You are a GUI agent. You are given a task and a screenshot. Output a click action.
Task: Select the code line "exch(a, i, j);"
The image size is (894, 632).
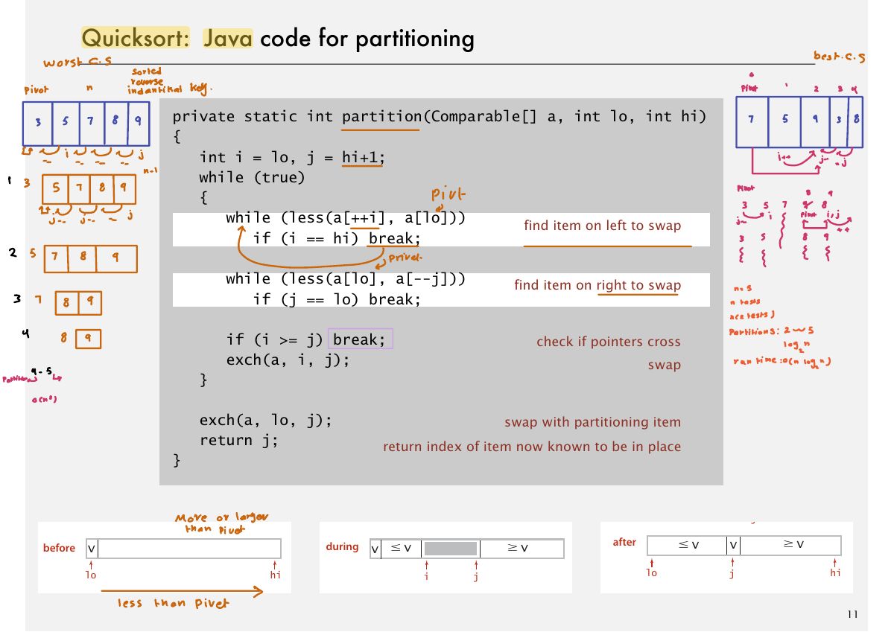(288, 360)
